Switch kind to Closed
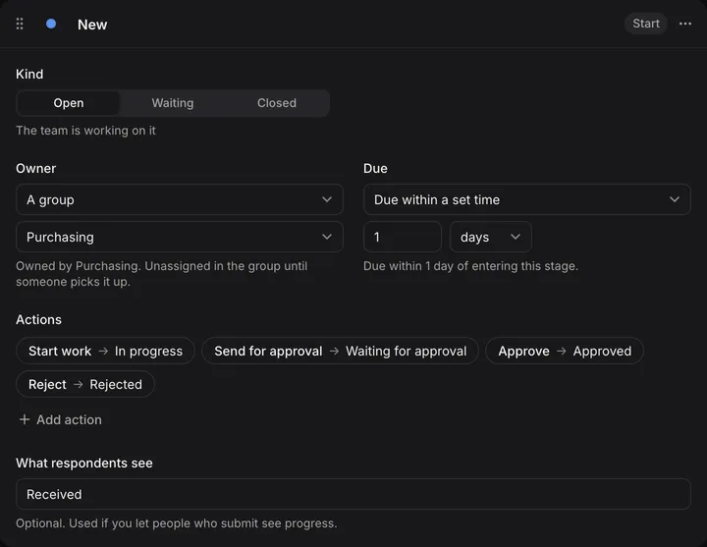This screenshot has width=707, height=547. [x=277, y=103]
